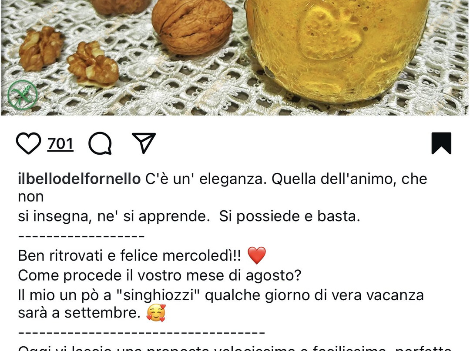Tap the whole walnut in the photo
The image size is (470, 351).
[192, 27]
